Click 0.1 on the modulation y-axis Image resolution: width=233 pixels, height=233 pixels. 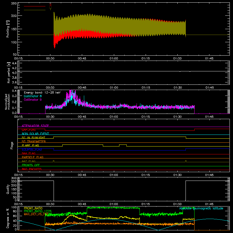(x=14, y=108)
